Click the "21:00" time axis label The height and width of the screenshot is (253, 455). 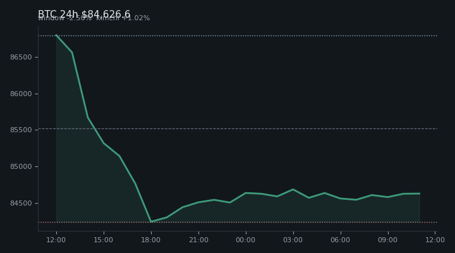tap(198, 240)
